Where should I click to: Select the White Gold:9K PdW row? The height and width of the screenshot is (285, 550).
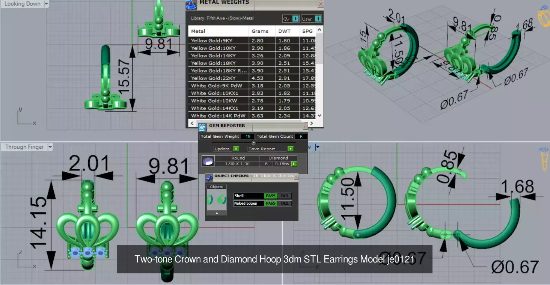tap(252, 86)
